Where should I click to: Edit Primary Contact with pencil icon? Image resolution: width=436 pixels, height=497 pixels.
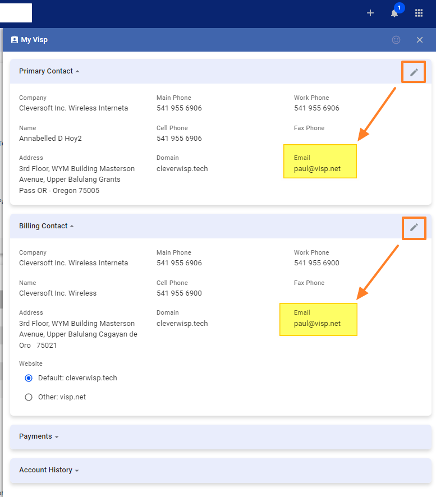414,72
